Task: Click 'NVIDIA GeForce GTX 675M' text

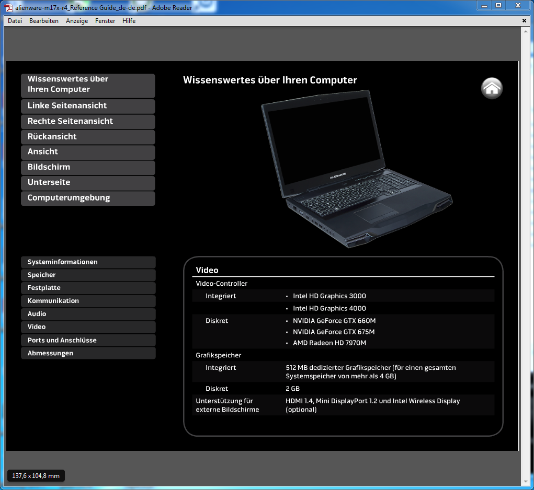Action: tap(334, 332)
